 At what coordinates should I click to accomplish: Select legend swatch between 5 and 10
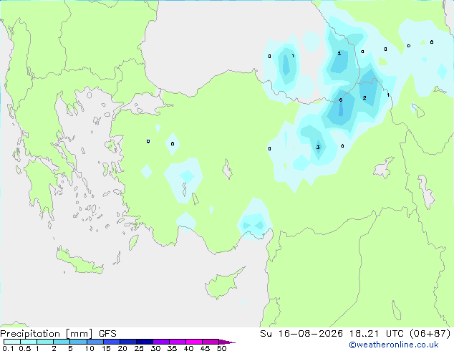tap(78, 342)
